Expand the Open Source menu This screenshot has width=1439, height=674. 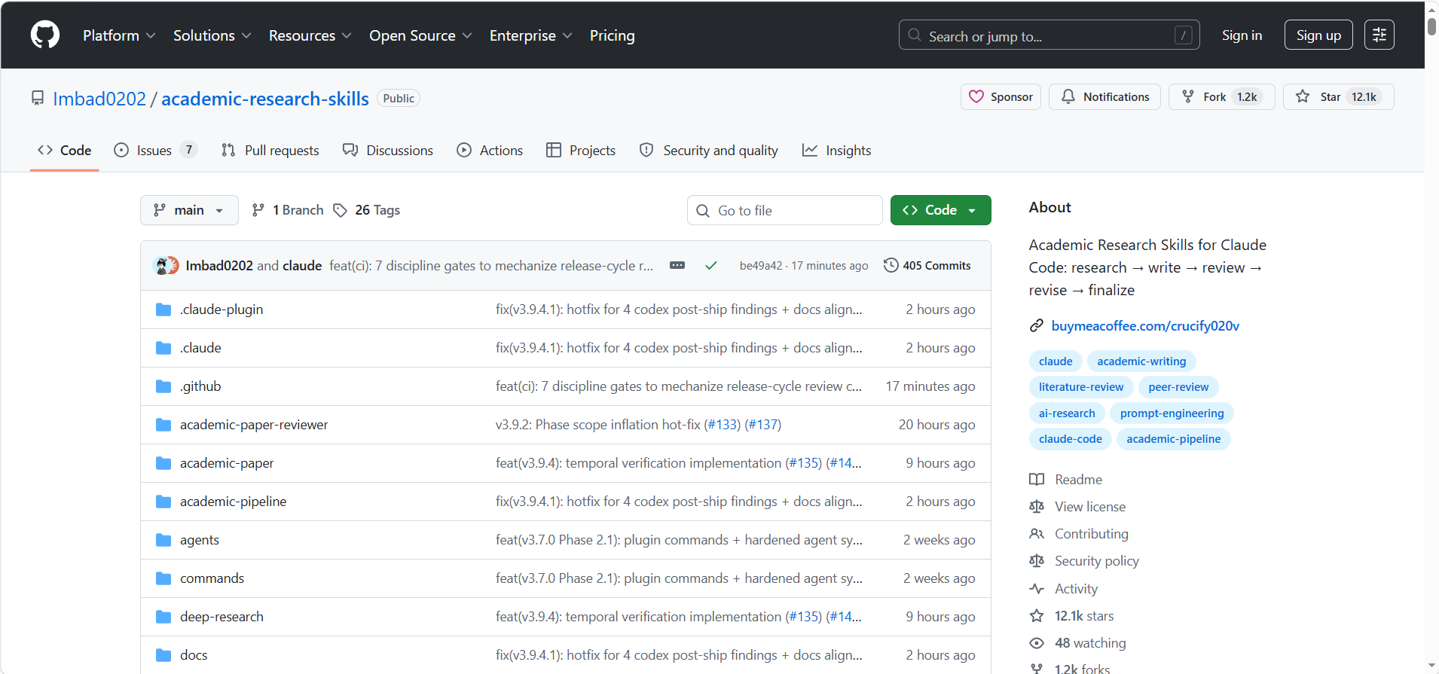pyautogui.click(x=420, y=35)
